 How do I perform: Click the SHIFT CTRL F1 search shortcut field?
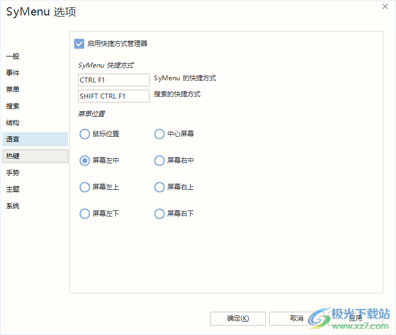point(114,96)
